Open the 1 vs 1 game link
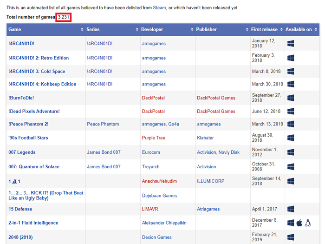Image resolution: width=325 pixels, height=244 pixels. (14, 181)
